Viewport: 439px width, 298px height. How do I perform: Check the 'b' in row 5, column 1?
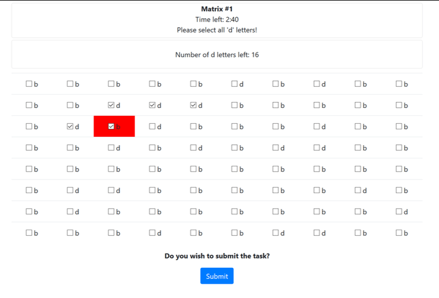tap(29, 169)
